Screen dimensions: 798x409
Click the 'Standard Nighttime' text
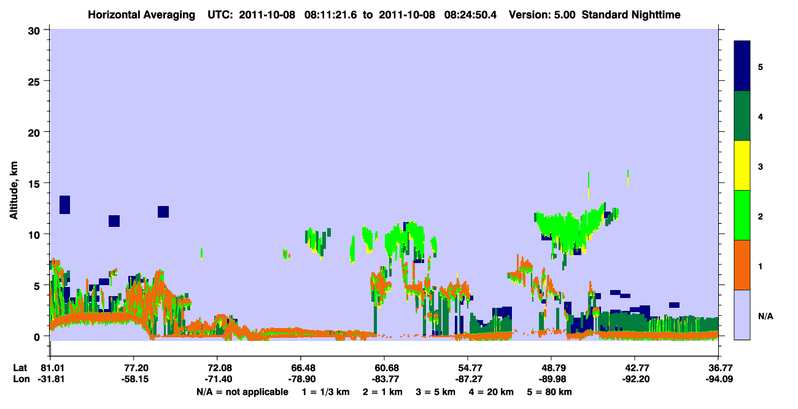pos(631,15)
